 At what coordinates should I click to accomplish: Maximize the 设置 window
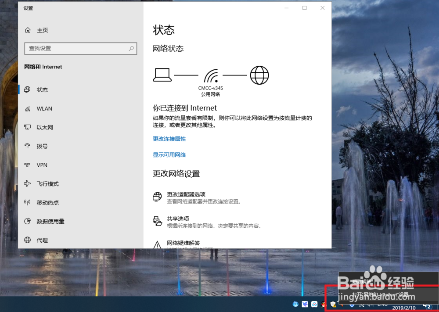click(304, 8)
